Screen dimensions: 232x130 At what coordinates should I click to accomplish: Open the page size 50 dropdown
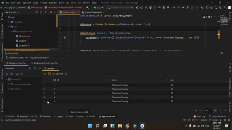click(x=215, y=110)
